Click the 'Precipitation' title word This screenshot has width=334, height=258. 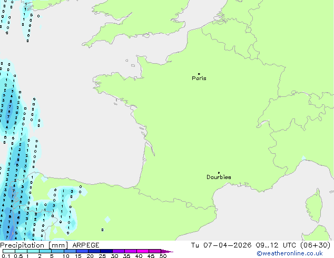pos(22,245)
